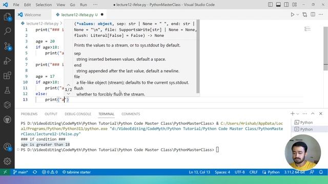Open the Extensions view
Viewport: 328px width, 184px height.
[x=7, y=76]
